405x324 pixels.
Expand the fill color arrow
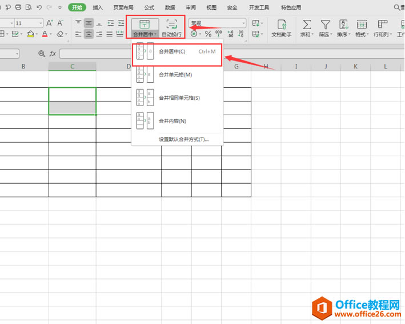(37, 34)
